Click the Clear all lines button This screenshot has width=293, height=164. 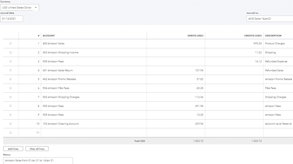pyautogui.click(x=37, y=149)
